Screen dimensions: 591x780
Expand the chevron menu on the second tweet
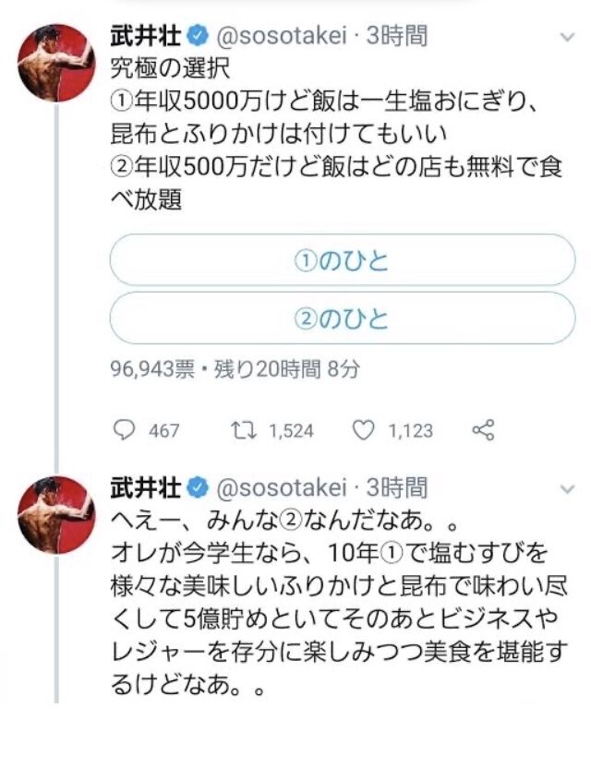[x=568, y=489]
